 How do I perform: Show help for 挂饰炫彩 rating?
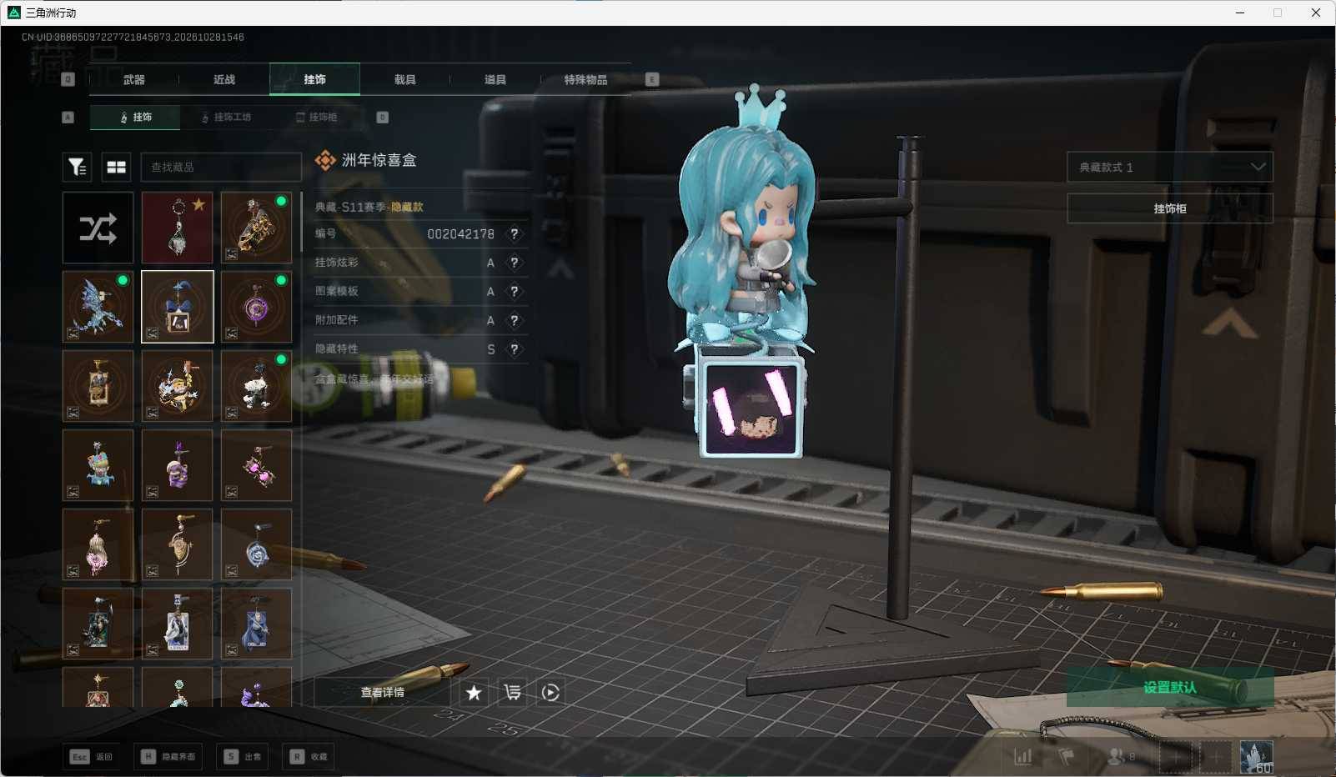[515, 263]
